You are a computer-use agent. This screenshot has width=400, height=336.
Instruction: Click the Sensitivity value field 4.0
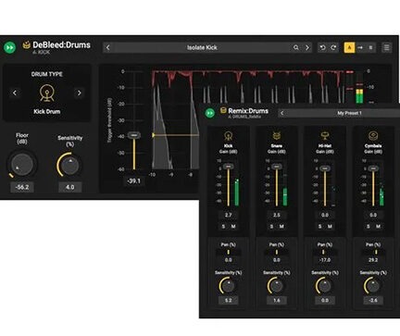tap(70, 187)
